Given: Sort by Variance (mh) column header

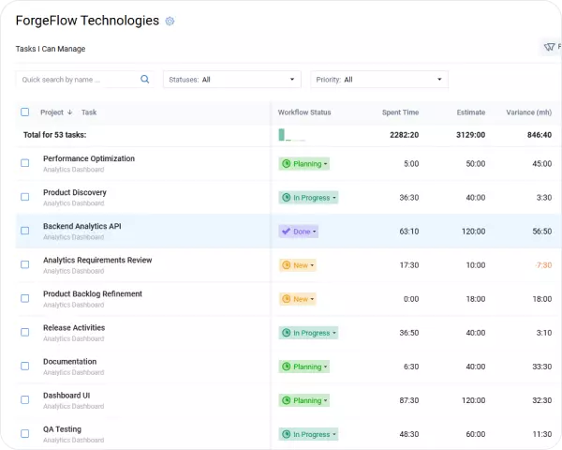Looking at the screenshot, I should pos(528,112).
